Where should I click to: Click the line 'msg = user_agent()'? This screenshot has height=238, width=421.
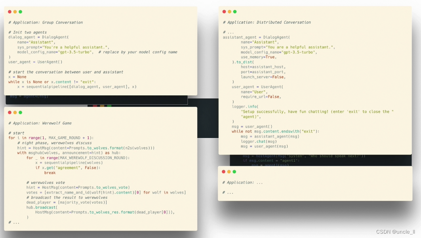point(252,127)
